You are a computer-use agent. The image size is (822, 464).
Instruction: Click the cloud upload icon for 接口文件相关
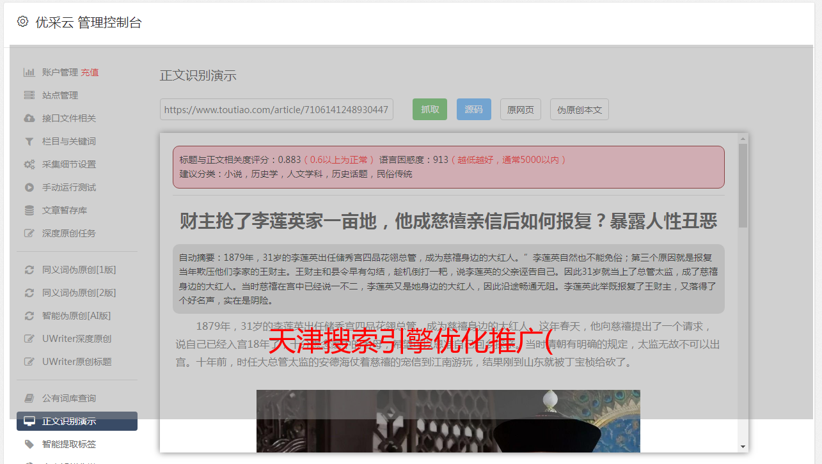point(29,118)
